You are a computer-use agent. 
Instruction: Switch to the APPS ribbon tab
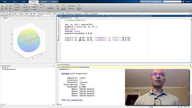tap(24, 2)
